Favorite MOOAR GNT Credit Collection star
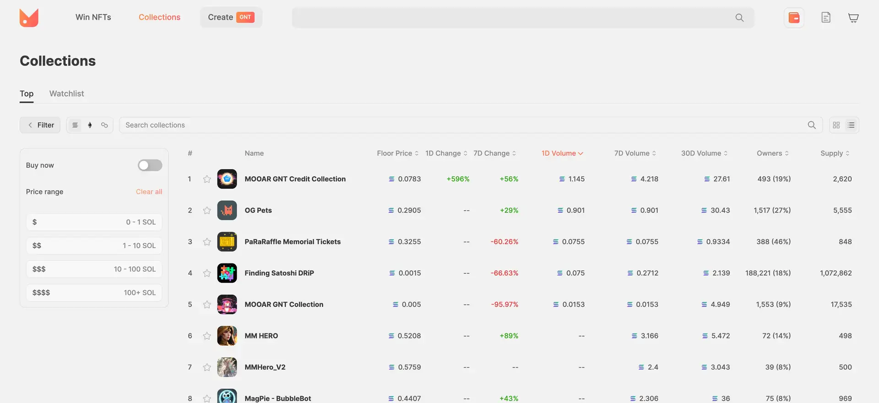 click(x=207, y=179)
